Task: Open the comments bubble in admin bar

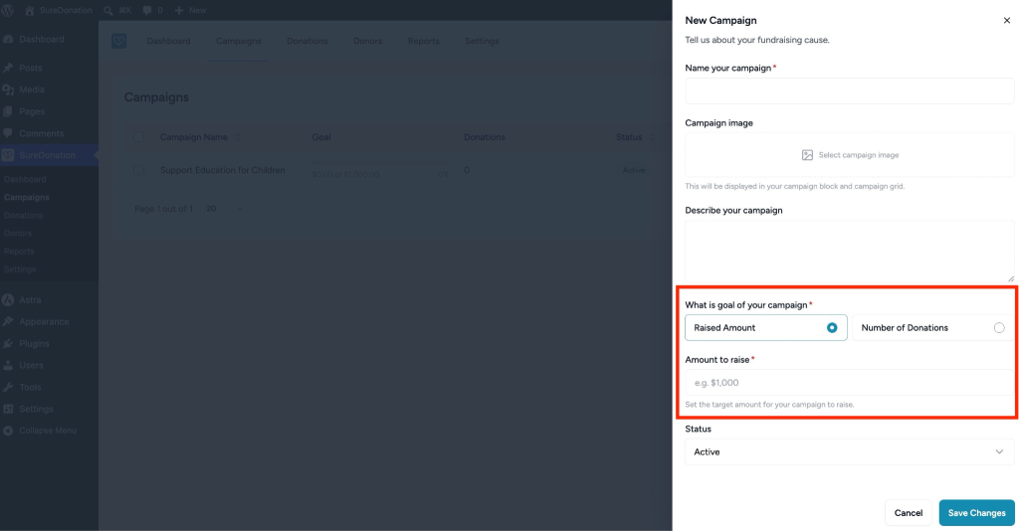Action: [147, 10]
